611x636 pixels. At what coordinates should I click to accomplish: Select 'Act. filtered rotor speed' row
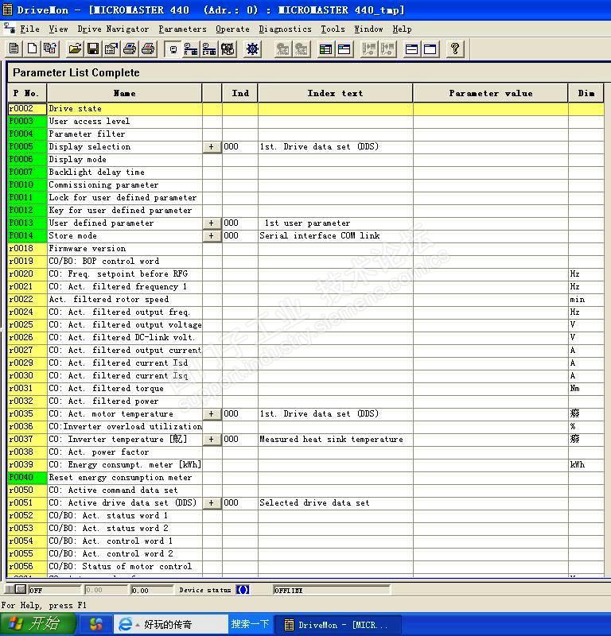[x=305, y=300]
